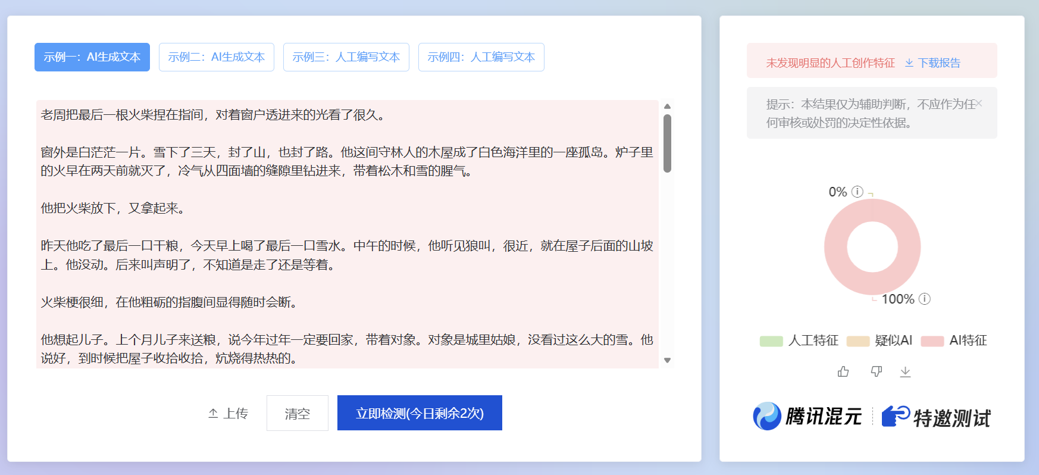Toggle AI特征 legend swatch

point(932,341)
